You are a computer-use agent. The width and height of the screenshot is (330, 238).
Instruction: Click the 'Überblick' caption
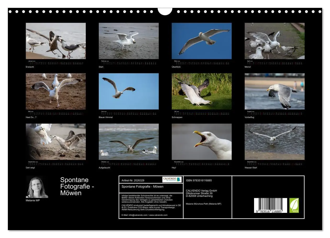[176, 67]
